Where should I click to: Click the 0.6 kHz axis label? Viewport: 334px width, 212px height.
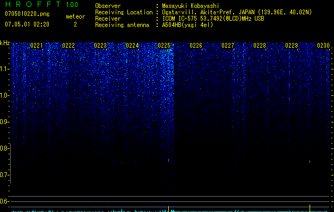(x=4, y=201)
